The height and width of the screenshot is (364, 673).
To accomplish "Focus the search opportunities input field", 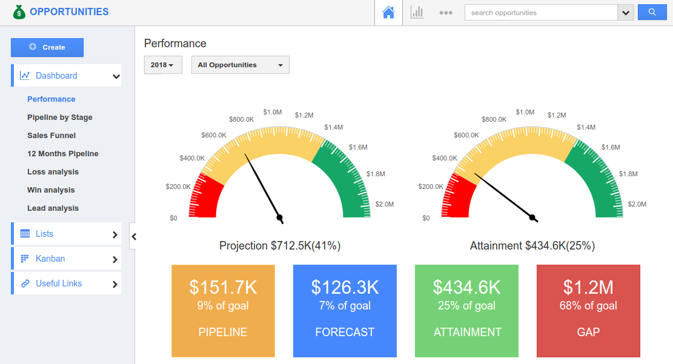I will (x=540, y=13).
